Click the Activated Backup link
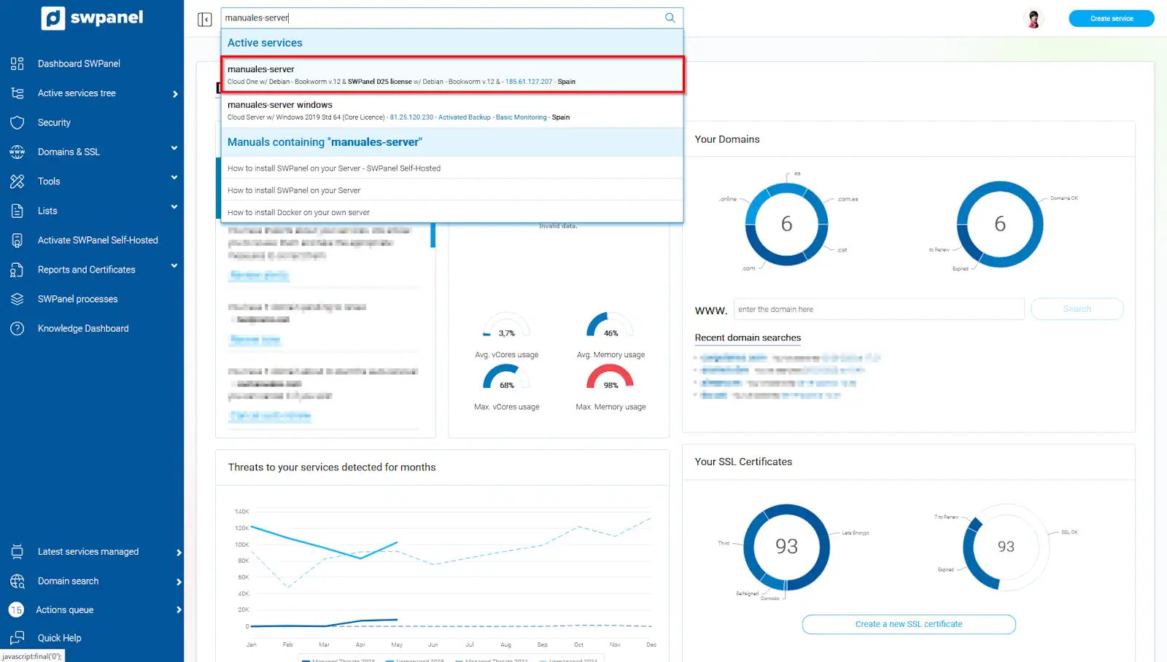 tap(465, 117)
